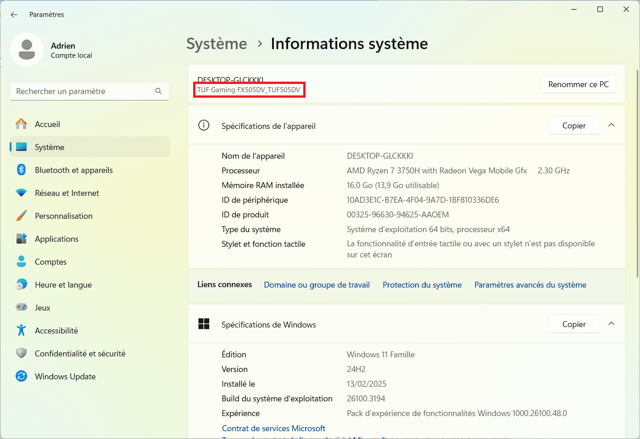Screen dimensions: 640x439
Task: Click the Windows 11 Famille edition text
Action: tap(381, 355)
